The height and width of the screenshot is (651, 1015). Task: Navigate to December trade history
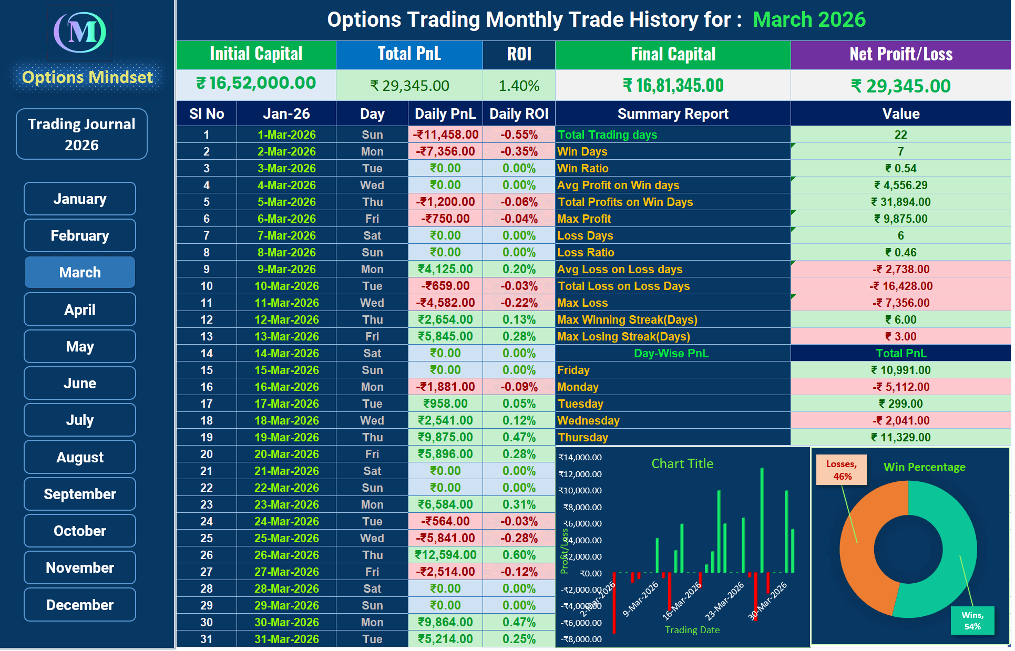pos(79,605)
